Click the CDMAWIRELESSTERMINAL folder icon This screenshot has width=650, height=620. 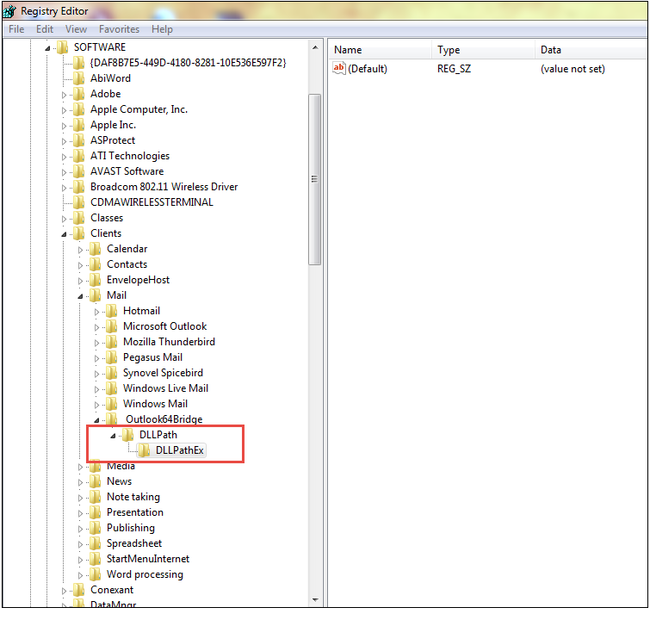[x=78, y=202]
